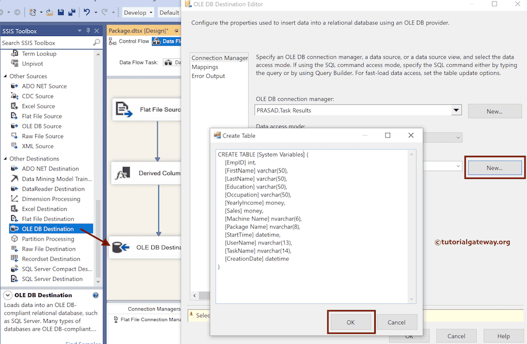The height and width of the screenshot is (344, 527).
Task: Click Cancel in OLE DB Destination Editor
Action: [456, 336]
